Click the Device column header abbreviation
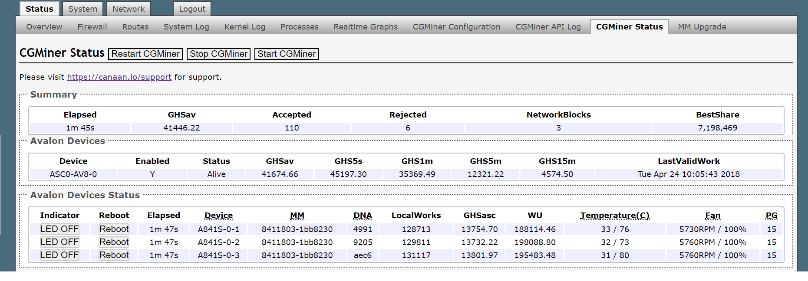The width and height of the screenshot is (808, 281). pos(218,216)
